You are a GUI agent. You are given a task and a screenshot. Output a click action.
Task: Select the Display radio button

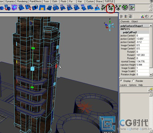click(121, 81)
